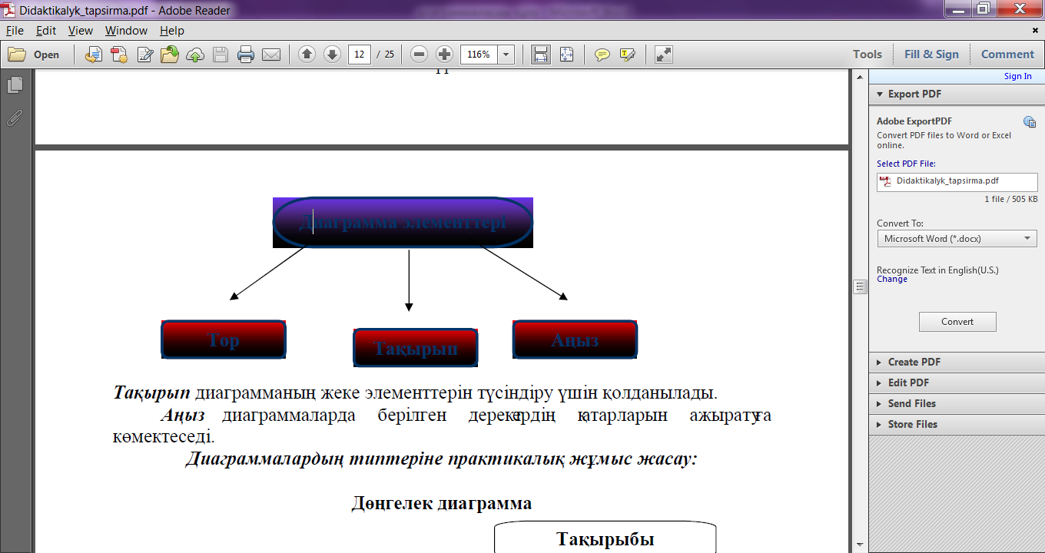Viewport: 1045px width, 553px height.
Task: Add a sticky note comment icon
Action: point(602,55)
